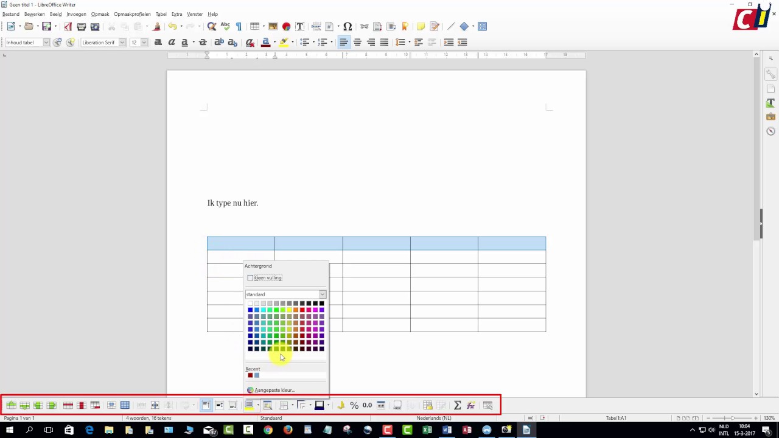Toggle Justified alignment

coord(384,42)
